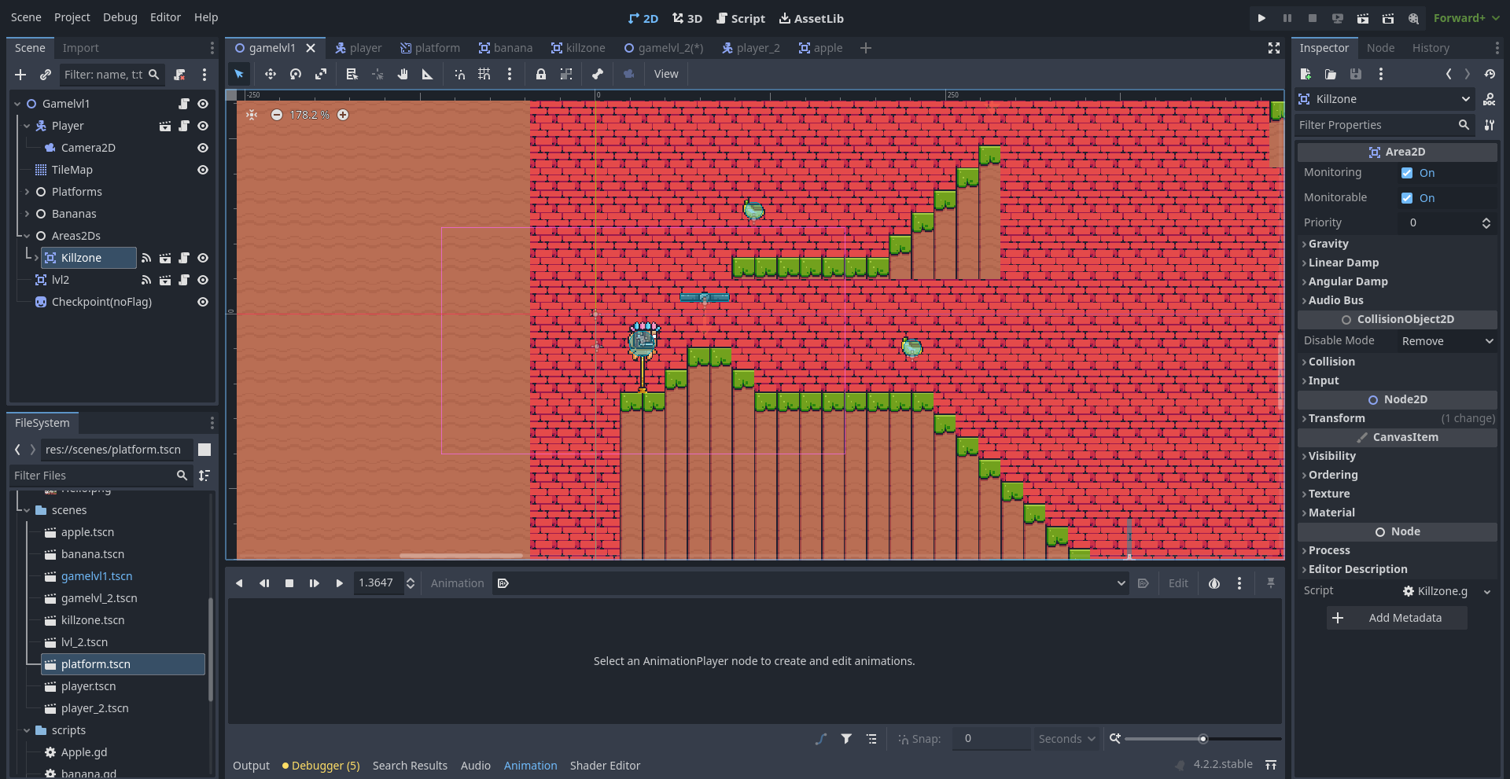The image size is (1510, 779).
Task: Open the Debugger (5) panel
Action: [x=321, y=766]
